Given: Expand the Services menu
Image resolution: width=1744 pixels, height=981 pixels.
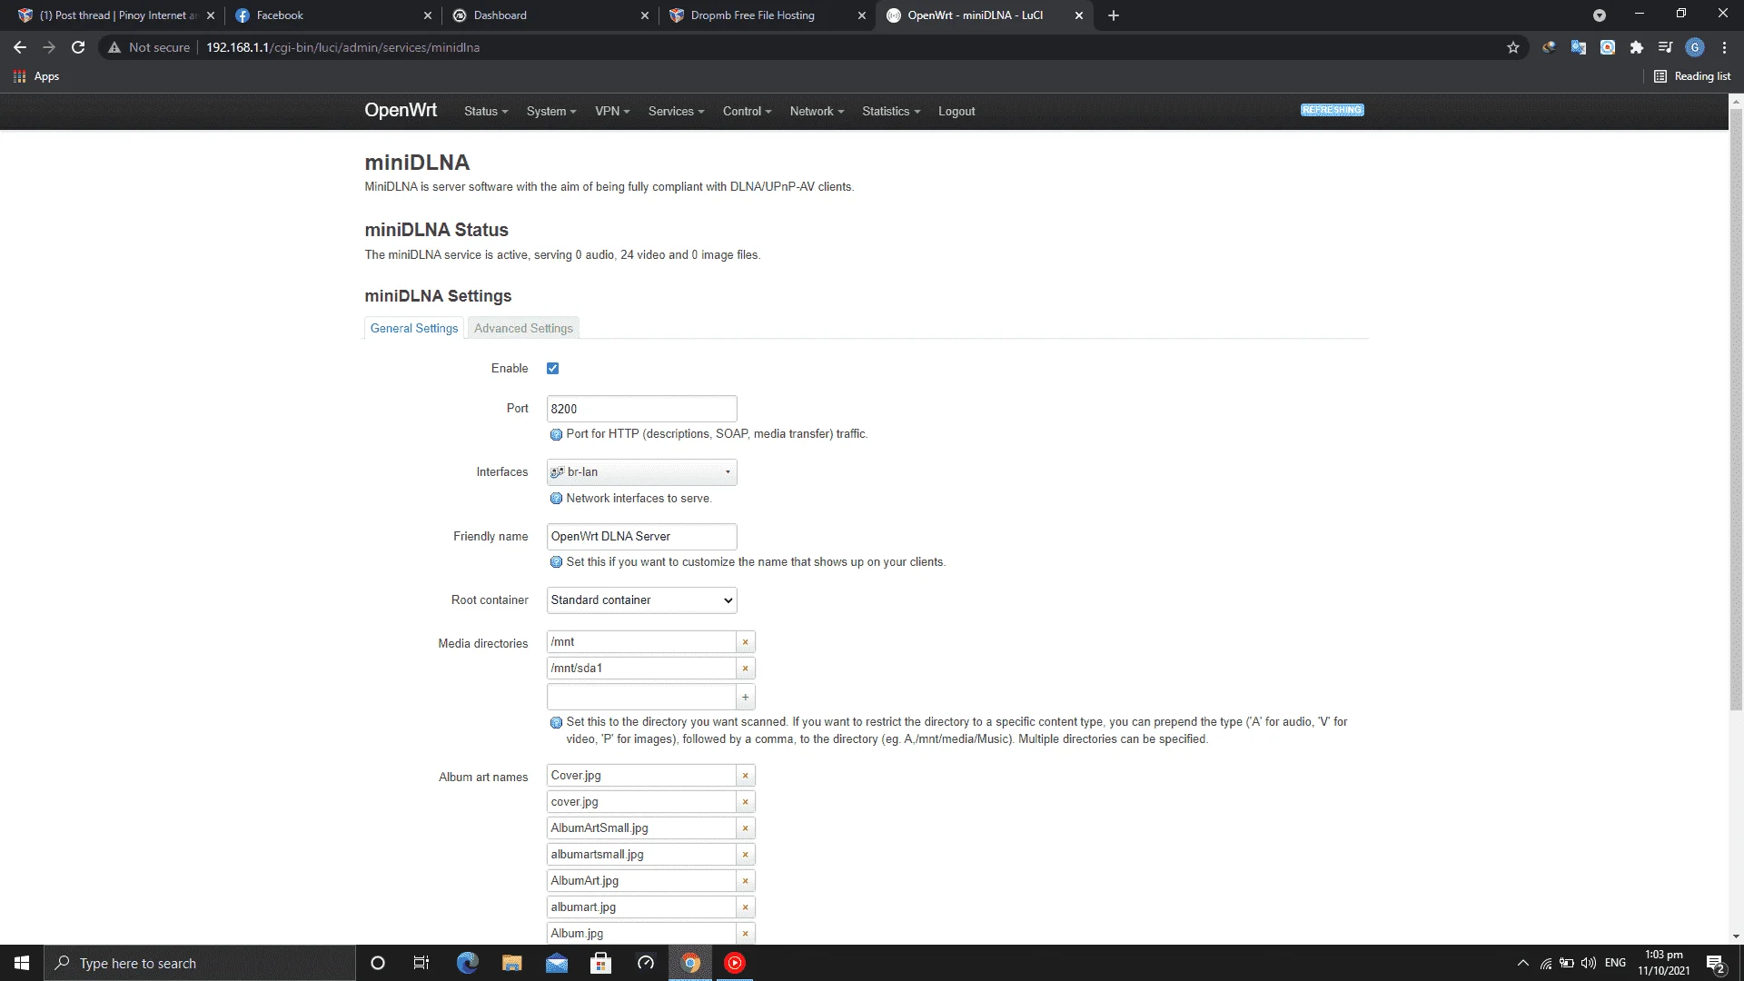Looking at the screenshot, I should [x=676, y=111].
